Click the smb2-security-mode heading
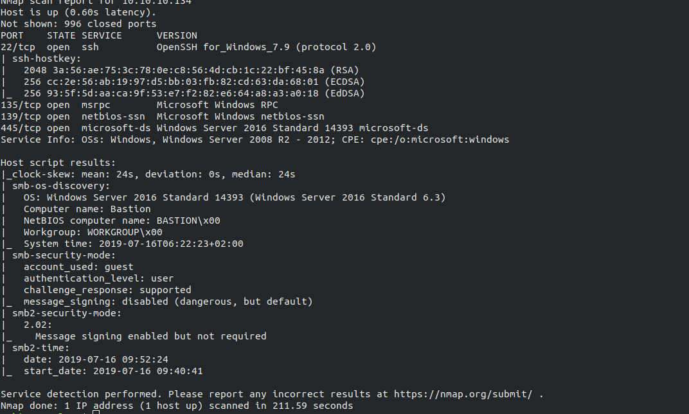 point(66,313)
